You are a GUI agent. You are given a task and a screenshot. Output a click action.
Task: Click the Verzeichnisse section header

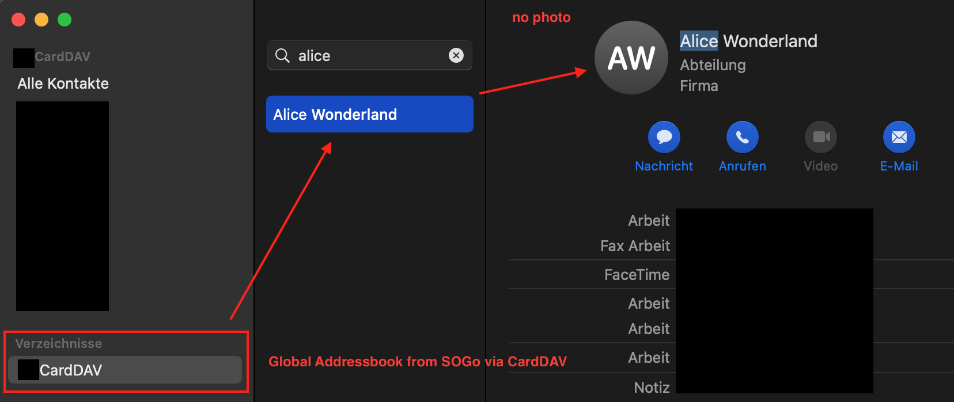[x=59, y=343]
